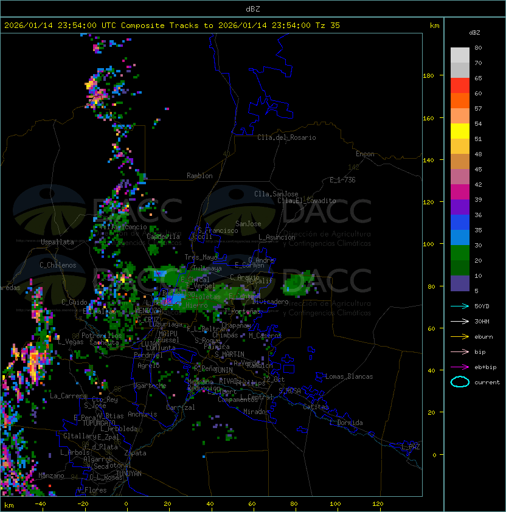Click the 'Ugarteche' map label
This screenshot has width=506, height=512.
point(150,386)
